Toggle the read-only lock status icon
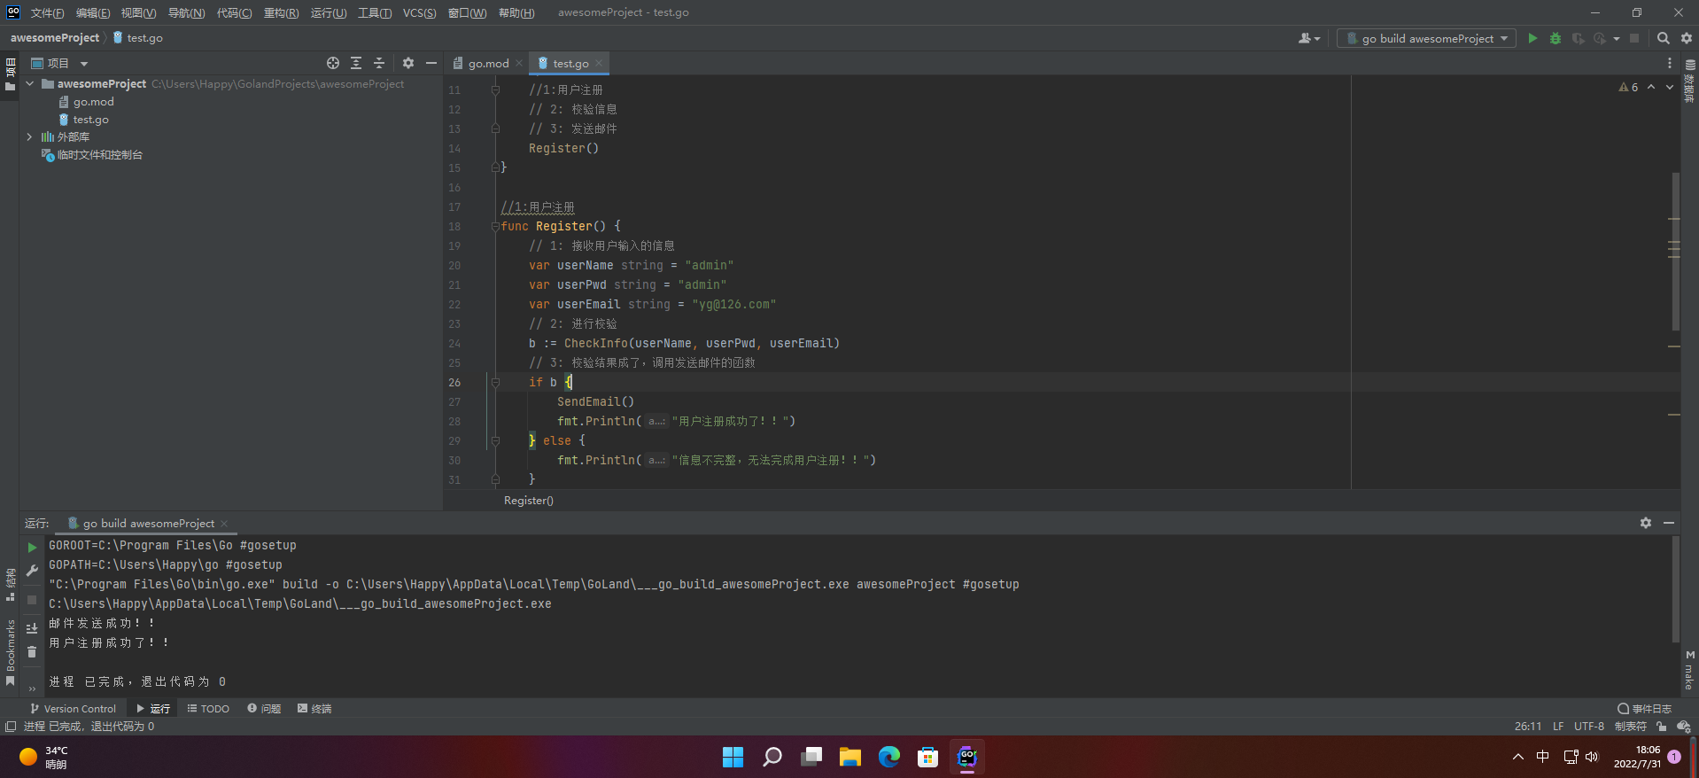Image resolution: width=1699 pixels, height=778 pixels. [x=1661, y=726]
